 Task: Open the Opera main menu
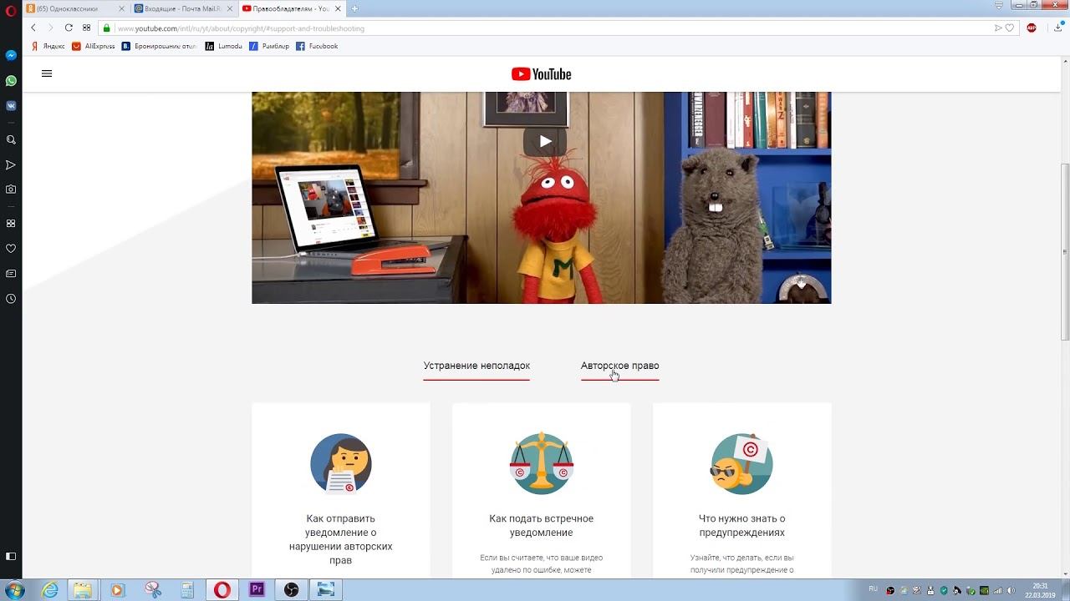[11, 9]
